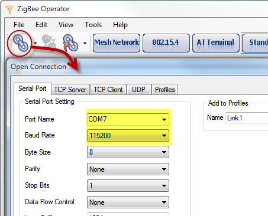Open the Tools menu

tap(93, 25)
